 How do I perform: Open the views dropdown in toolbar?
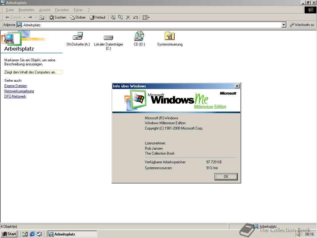146,17
